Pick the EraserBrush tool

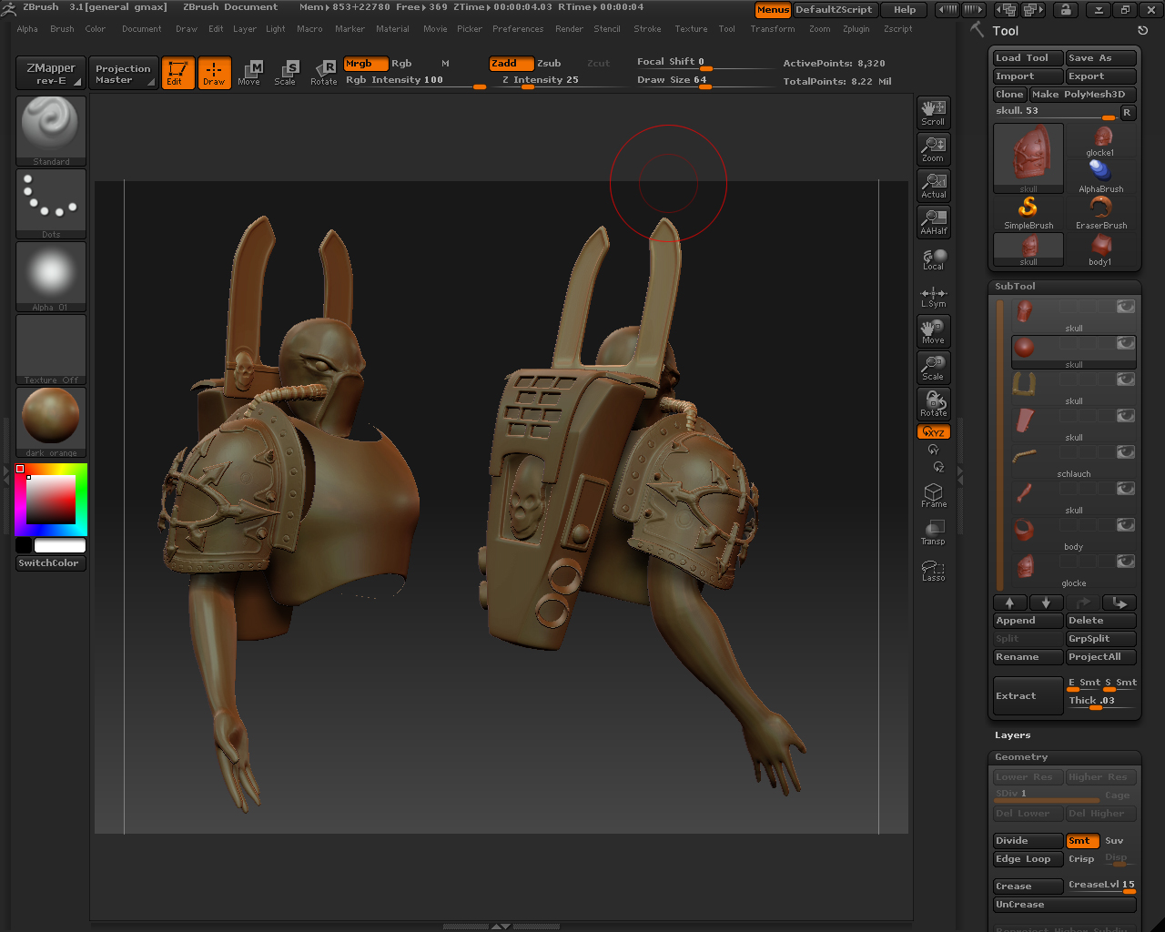coord(1100,213)
